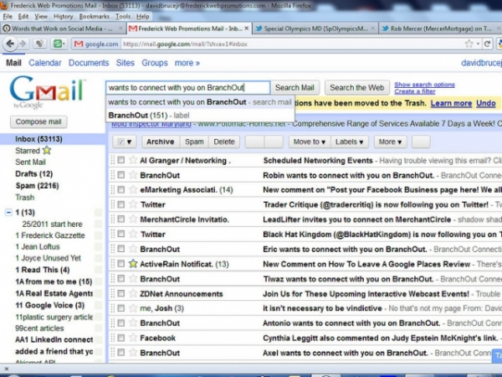Screen dimensions: 502x377
Task: Open address bar history dropdown arrow
Action: 478,44
